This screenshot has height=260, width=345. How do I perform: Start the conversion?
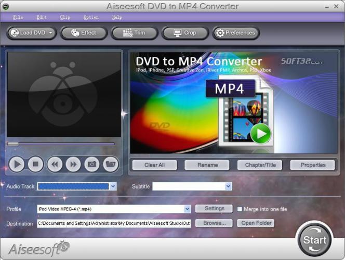pos(315,240)
